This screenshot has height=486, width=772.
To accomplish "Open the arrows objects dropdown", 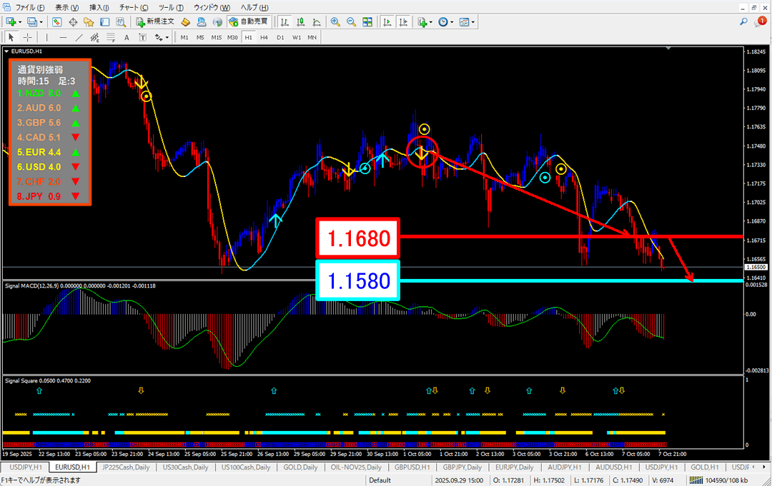I will click(167, 38).
